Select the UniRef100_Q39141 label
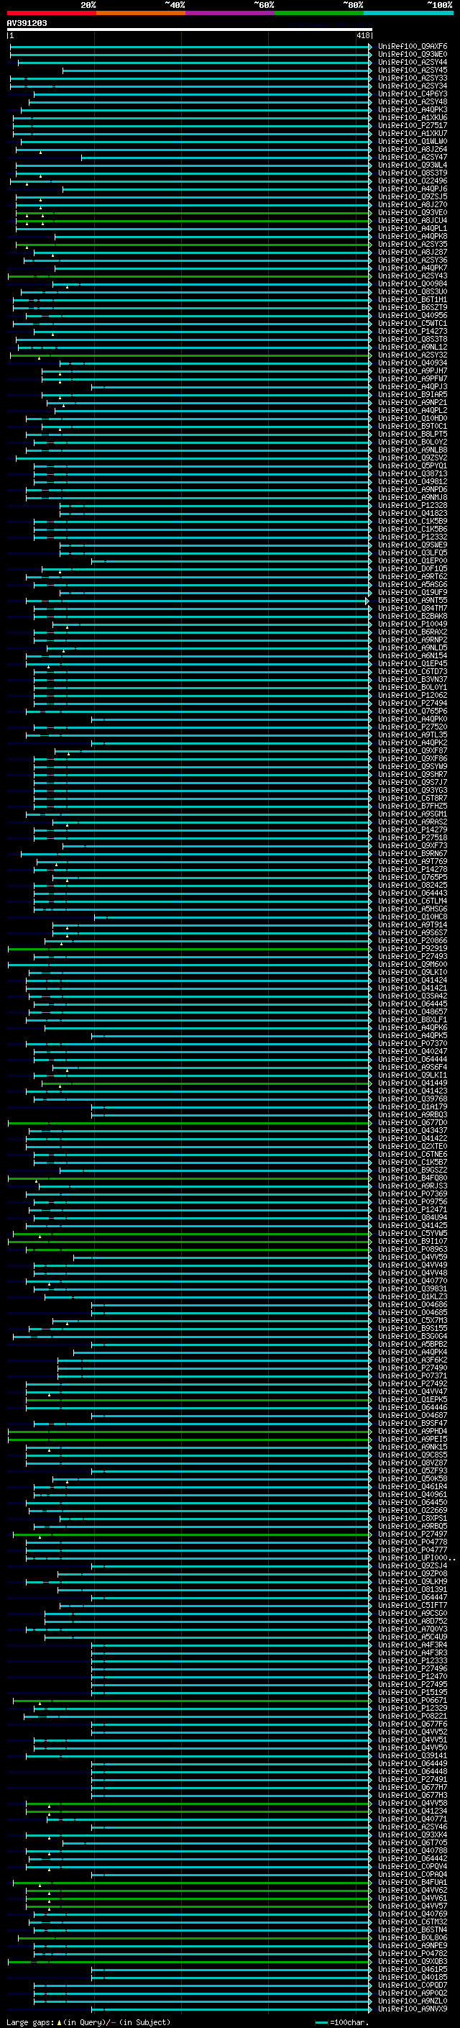460x2028 pixels. pos(413,1755)
